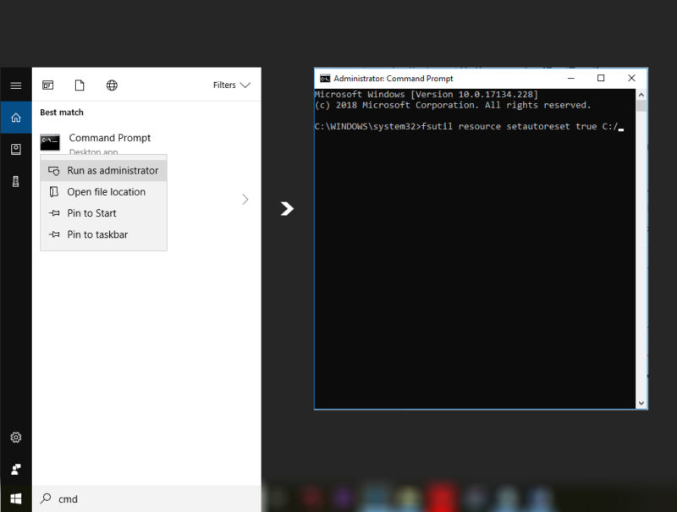The height and width of the screenshot is (512, 677).
Task: Filter search results by Web globe icon
Action: point(112,85)
